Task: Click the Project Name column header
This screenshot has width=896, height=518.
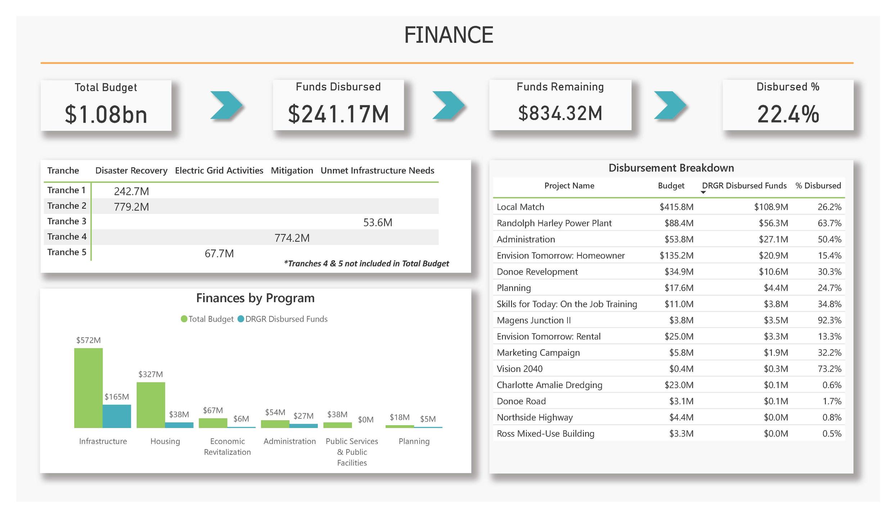Action: coord(569,186)
